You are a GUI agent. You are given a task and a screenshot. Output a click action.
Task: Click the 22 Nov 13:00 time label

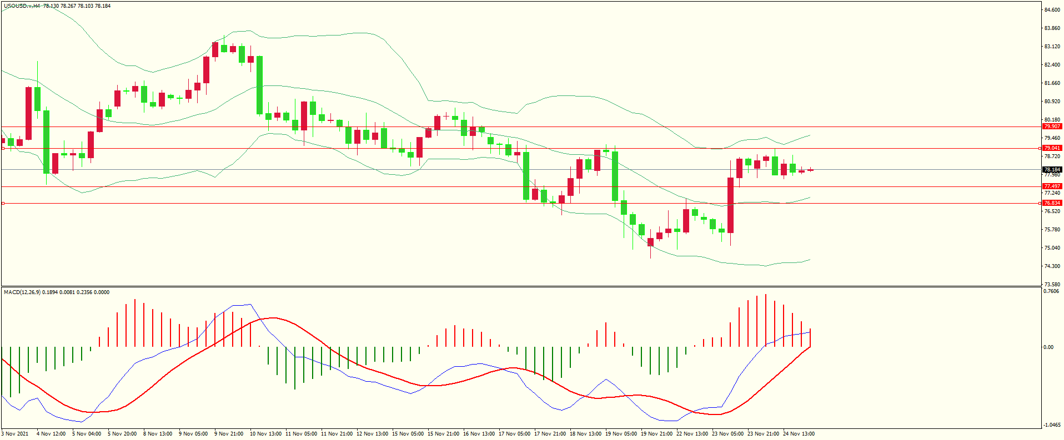pyautogui.click(x=692, y=434)
